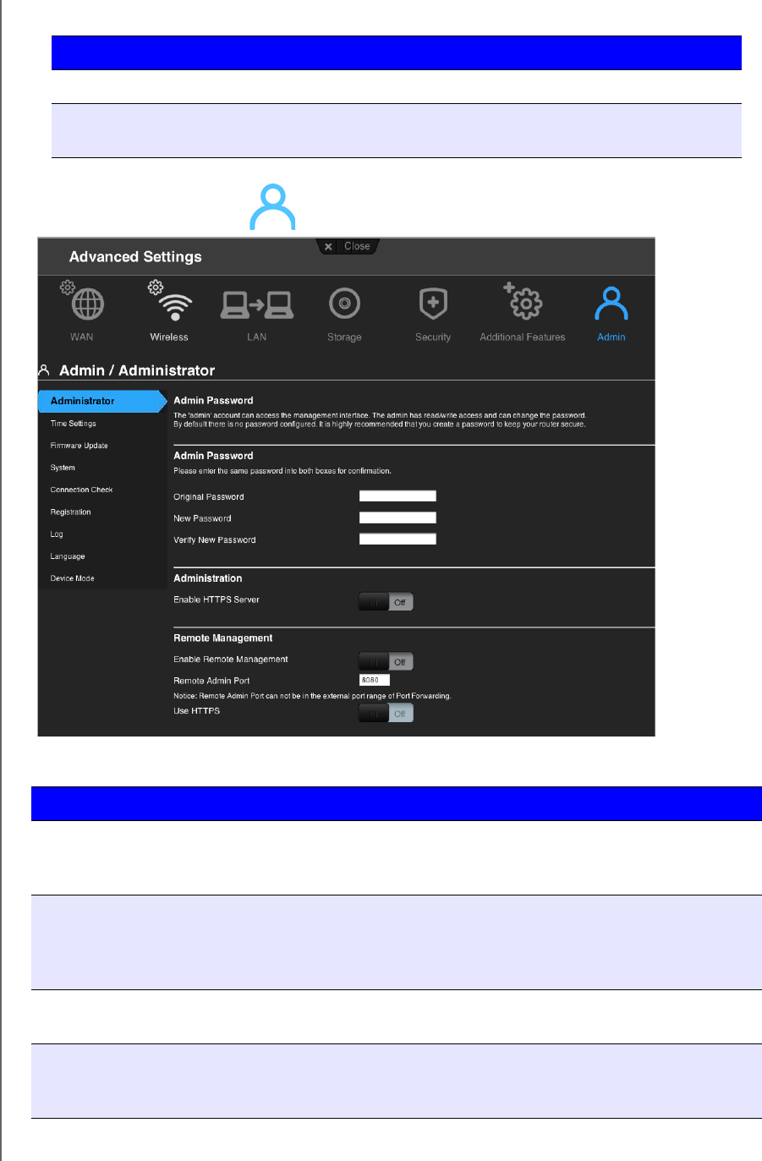Open System in the sidebar

click(x=63, y=468)
